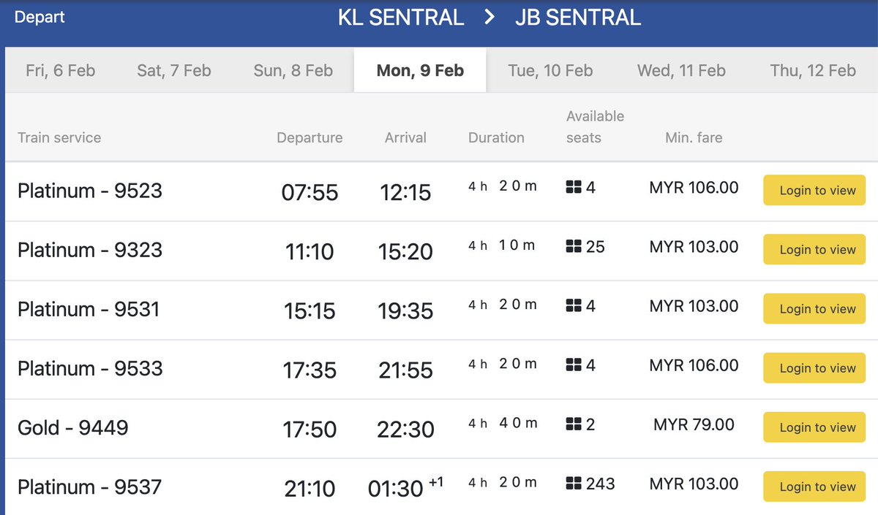Click seat icon for Platinum 9531 row
The width and height of the screenshot is (878, 515).
point(574,306)
